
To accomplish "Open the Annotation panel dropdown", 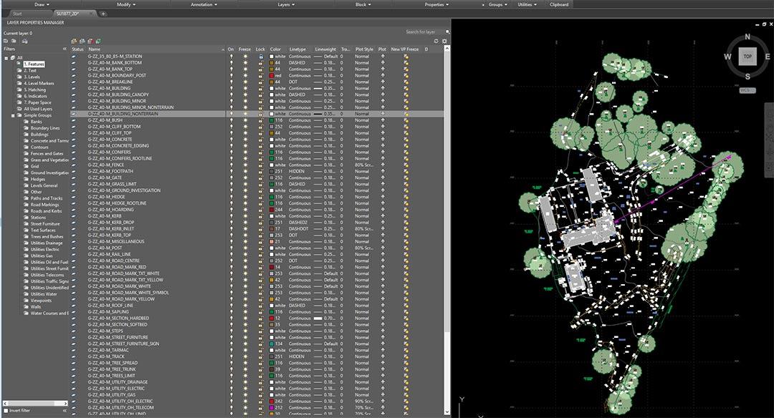I will 204,4.
